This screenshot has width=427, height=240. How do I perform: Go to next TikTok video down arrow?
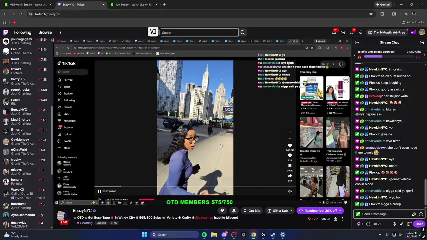point(290,138)
